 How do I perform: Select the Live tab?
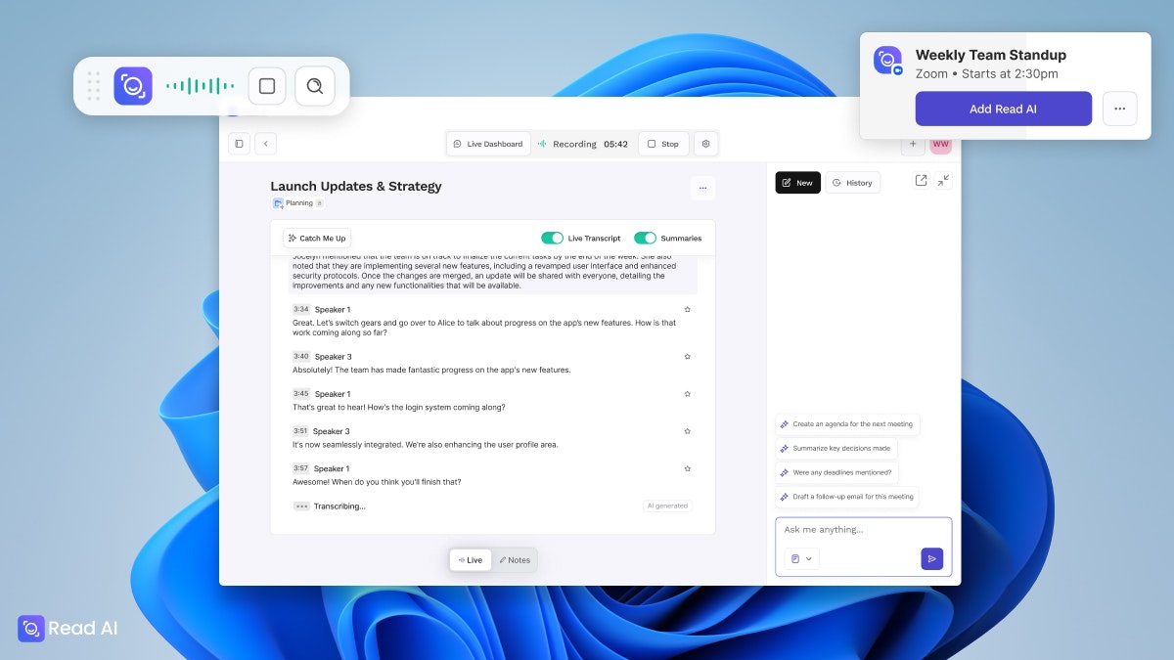click(x=471, y=559)
